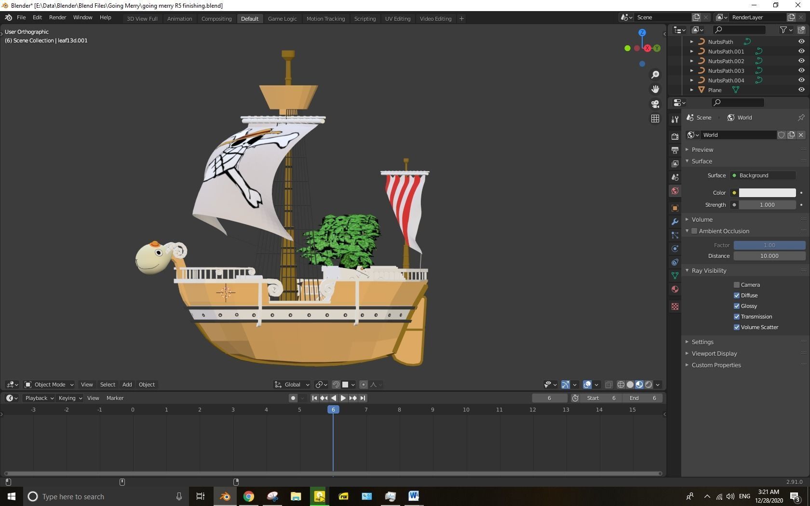The height and width of the screenshot is (506, 810).
Task: Toggle visibility of NurbsPath
Action: tap(801, 42)
